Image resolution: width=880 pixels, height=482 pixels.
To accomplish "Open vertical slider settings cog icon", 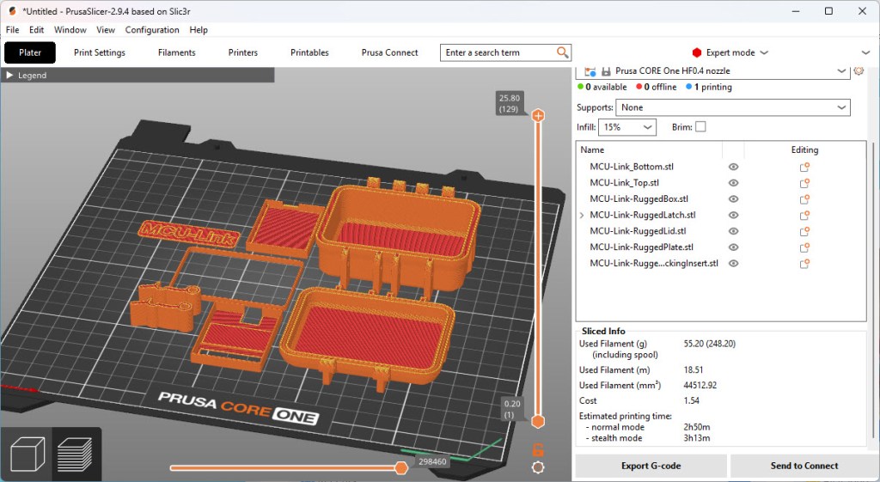I will click(538, 467).
